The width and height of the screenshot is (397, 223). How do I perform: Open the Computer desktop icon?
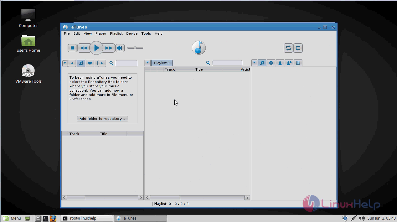(x=28, y=18)
